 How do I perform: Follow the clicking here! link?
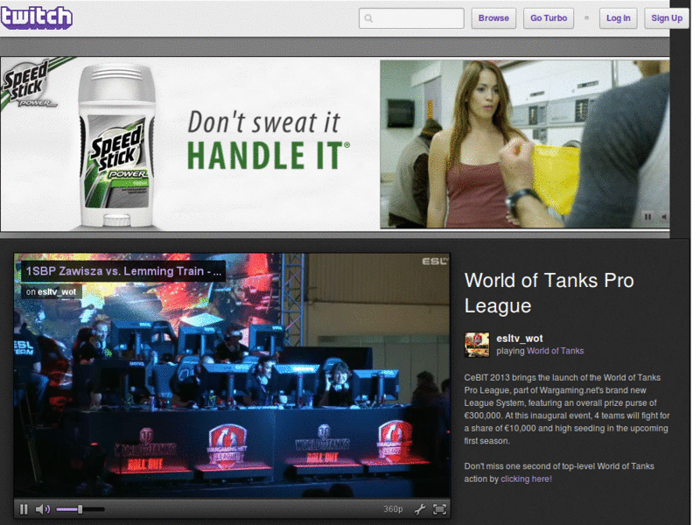coord(526,479)
